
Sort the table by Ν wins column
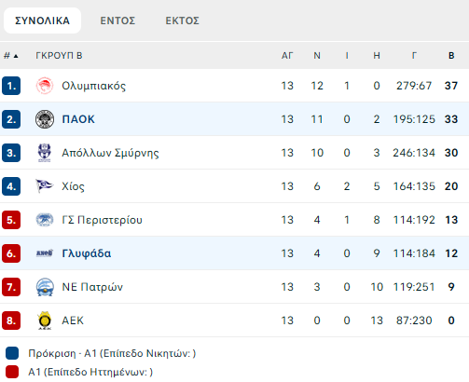click(x=317, y=56)
